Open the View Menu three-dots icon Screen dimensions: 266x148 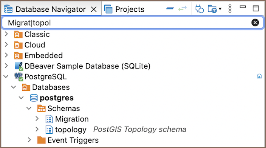pyautogui.click(x=230, y=9)
